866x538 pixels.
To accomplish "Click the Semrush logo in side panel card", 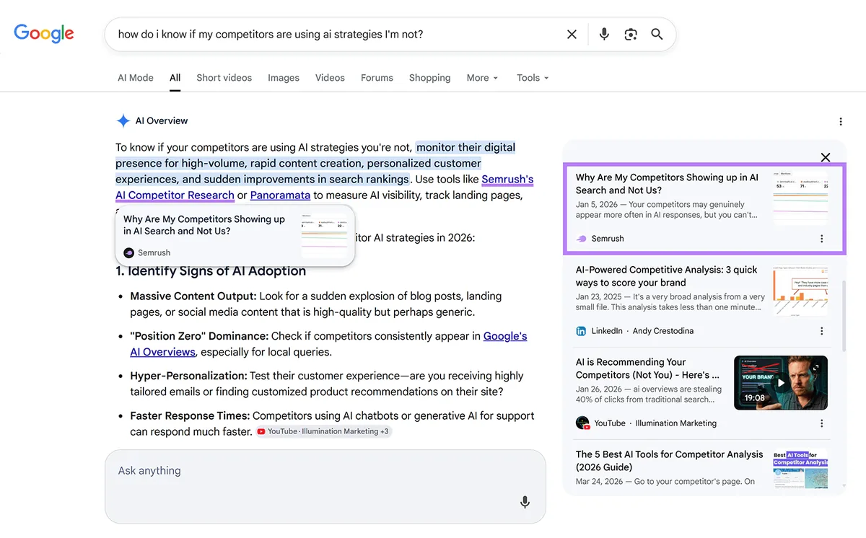I will click(x=581, y=239).
